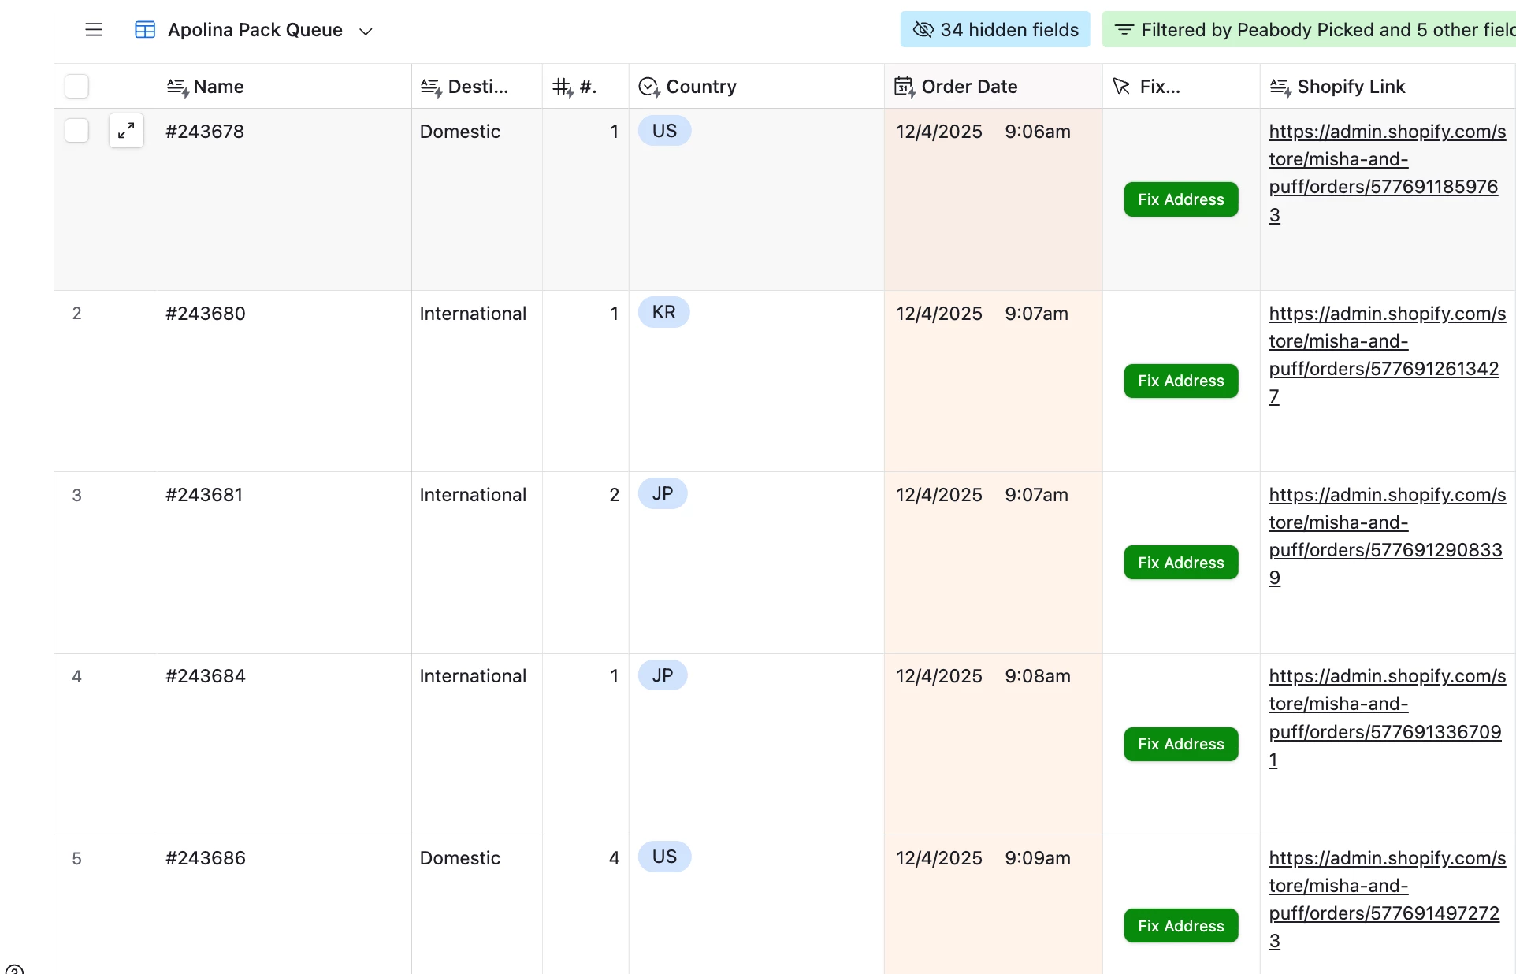Click the grid view icon beside Apolina Pack Queue
The image size is (1516, 974).
click(x=145, y=30)
